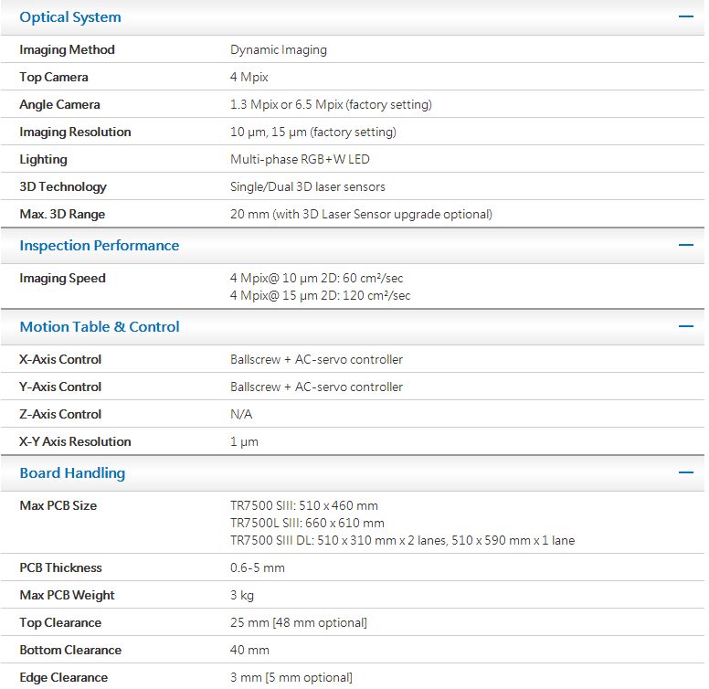709x689 pixels.
Task: Collapse Motion Table & Control minus icon
Action: tap(685, 326)
